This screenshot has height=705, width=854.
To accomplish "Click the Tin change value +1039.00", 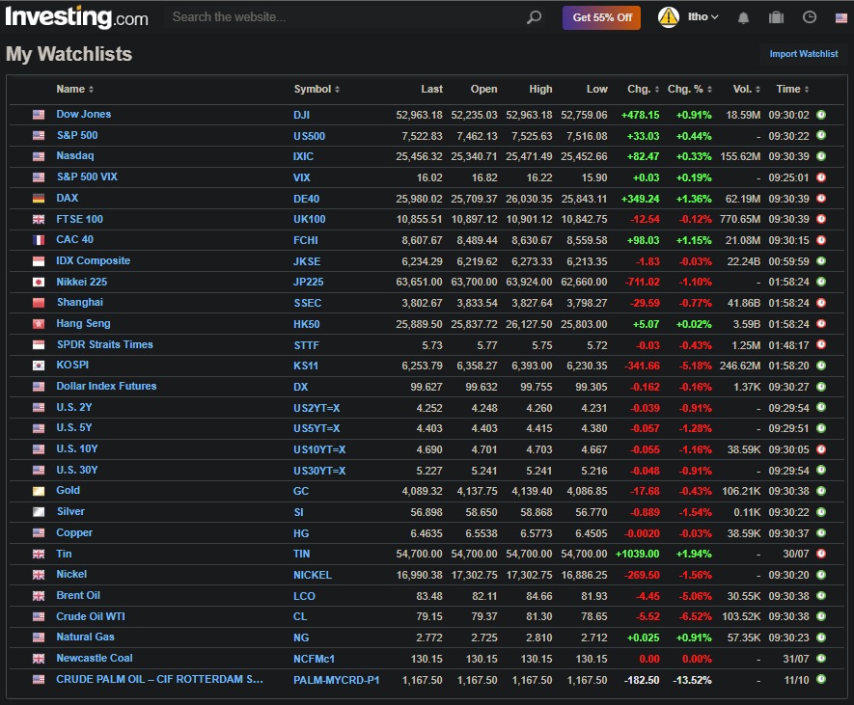I will 637,555.
